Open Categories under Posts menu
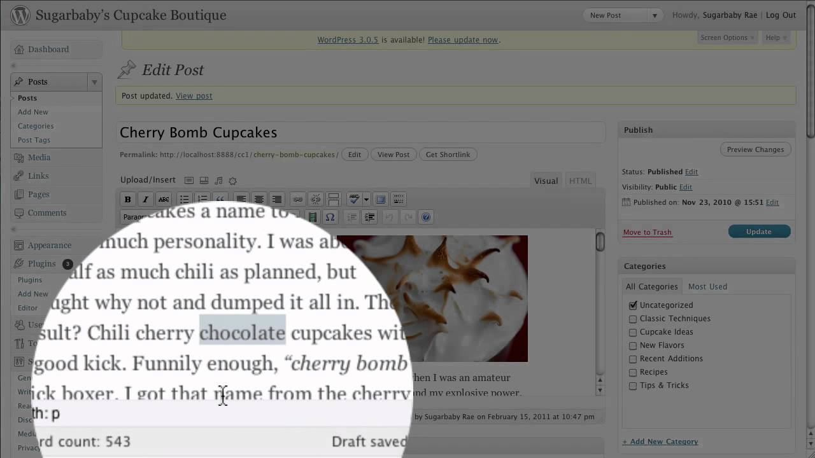 coord(36,126)
